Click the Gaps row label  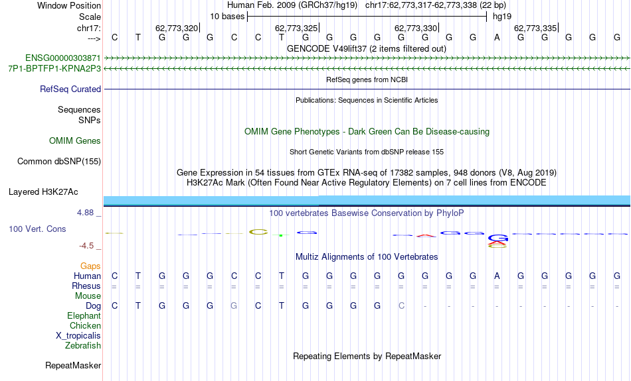90,266
